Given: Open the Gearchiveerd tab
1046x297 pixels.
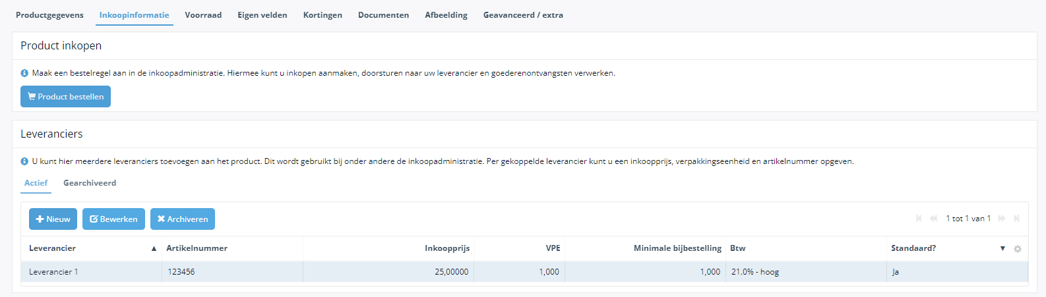Looking at the screenshot, I should click(x=90, y=183).
